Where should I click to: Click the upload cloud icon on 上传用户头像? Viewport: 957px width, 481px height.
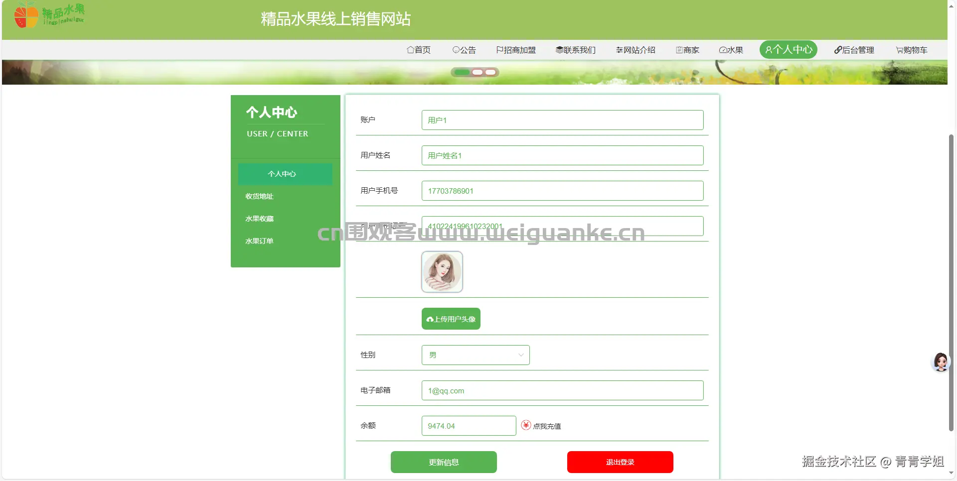(430, 319)
